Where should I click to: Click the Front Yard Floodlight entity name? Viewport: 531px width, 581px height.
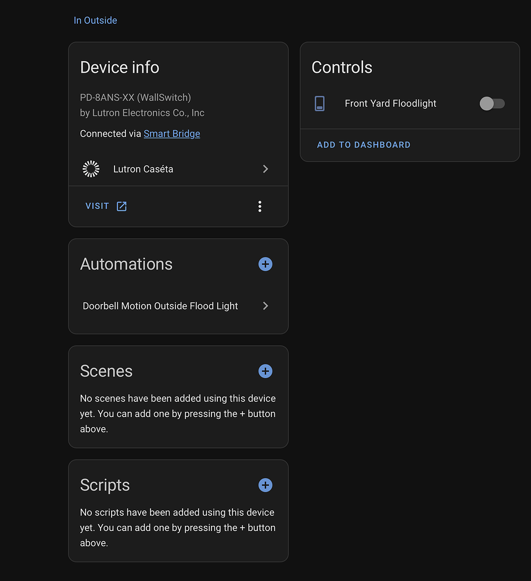[x=390, y=103]
